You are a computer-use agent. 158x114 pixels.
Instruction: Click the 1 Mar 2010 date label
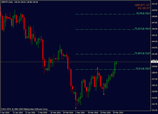tap(80, 112)
